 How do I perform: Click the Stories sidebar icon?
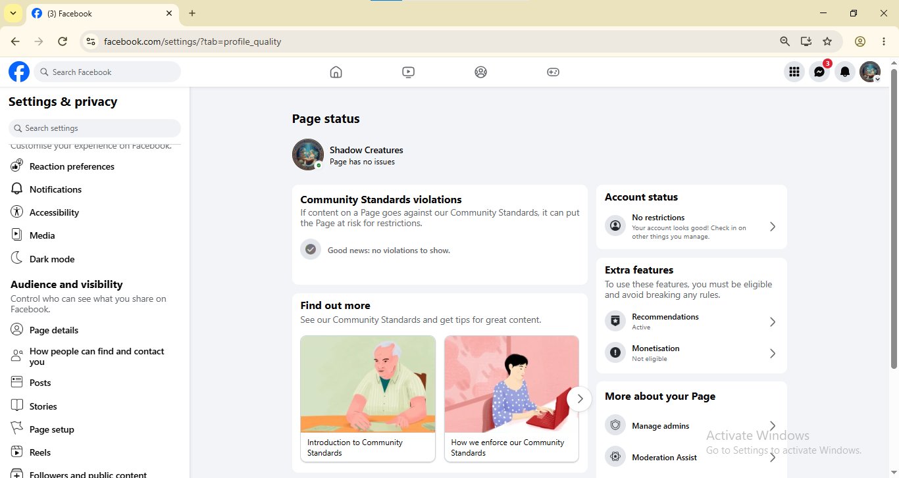pos(17,406)
